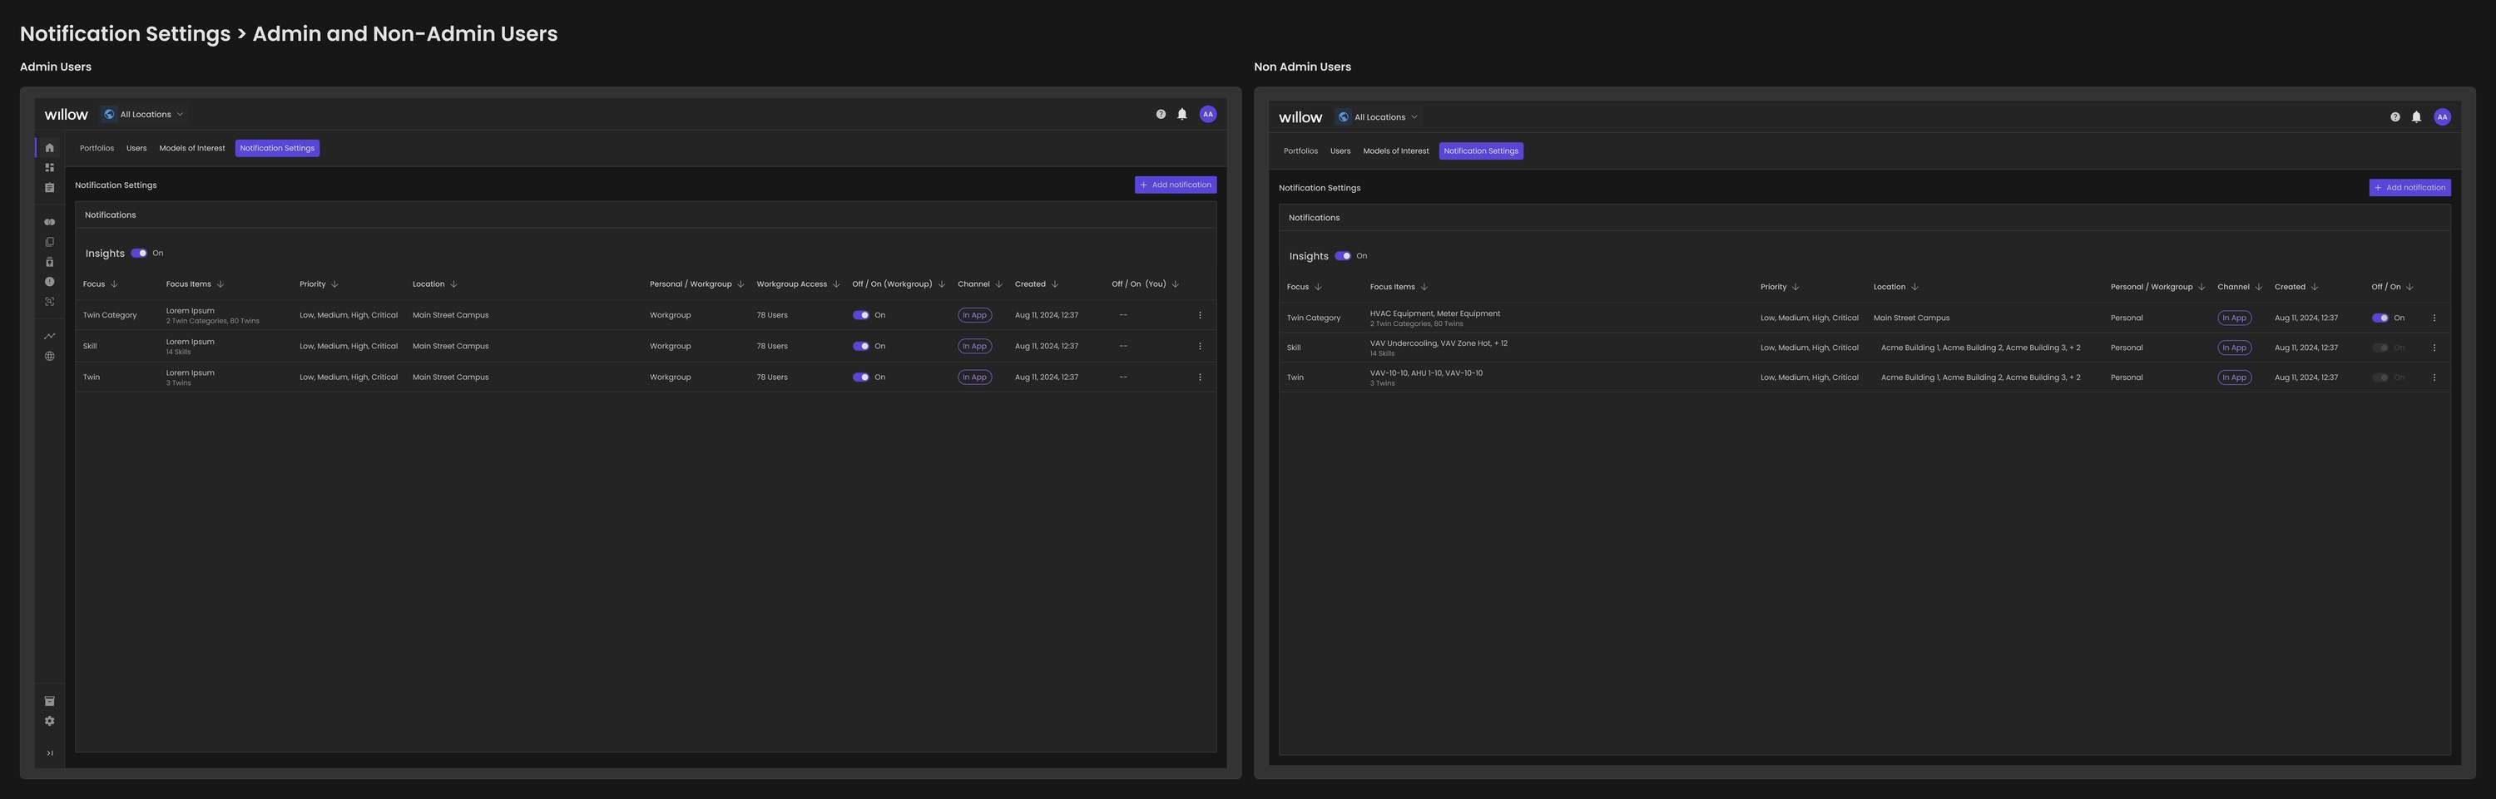Screen dimensions: 2496x799
Task: Toggle switch for Non Admin Skill row
Action: pyautogui.click(x=2380, y=348)
